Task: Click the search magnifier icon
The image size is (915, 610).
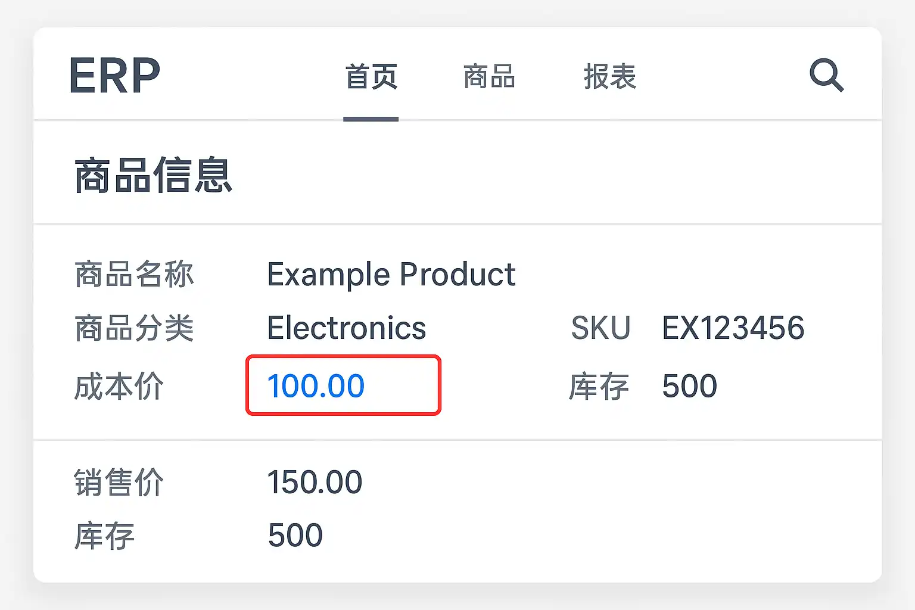Action: tap(826, 76)
